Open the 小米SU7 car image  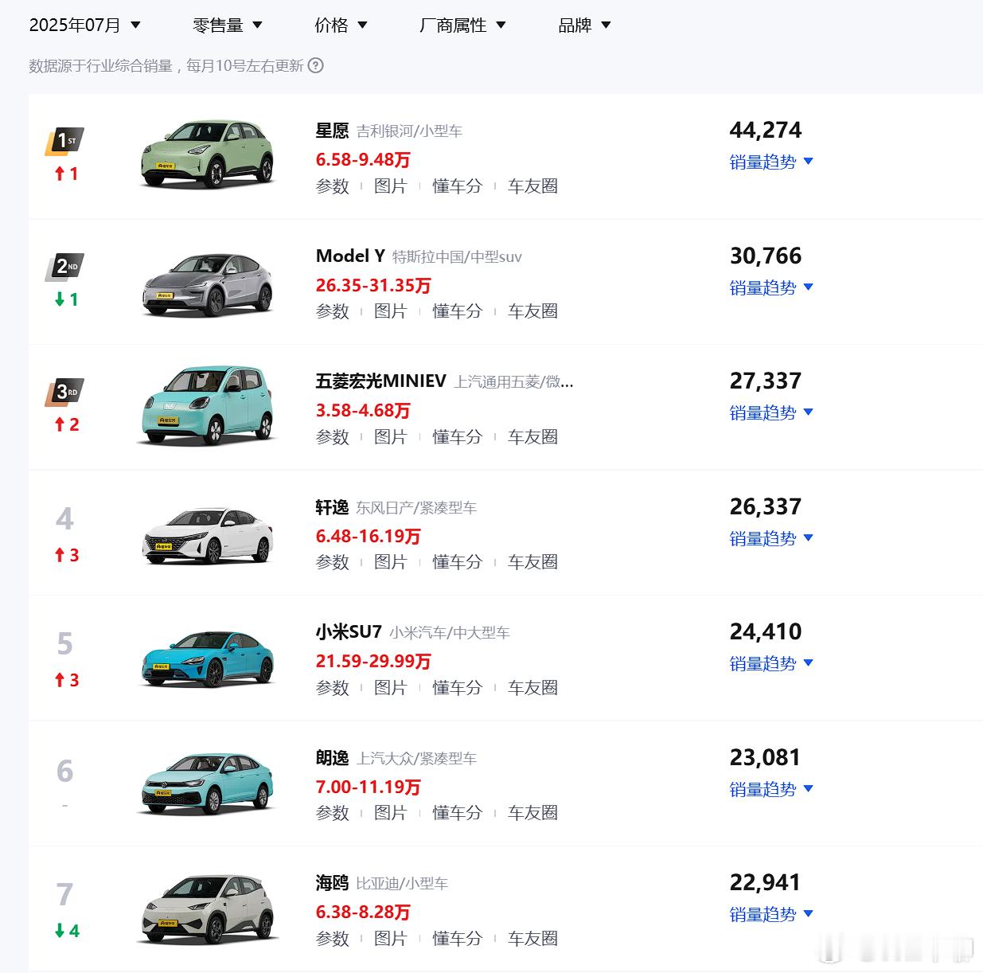coord(207,658)
